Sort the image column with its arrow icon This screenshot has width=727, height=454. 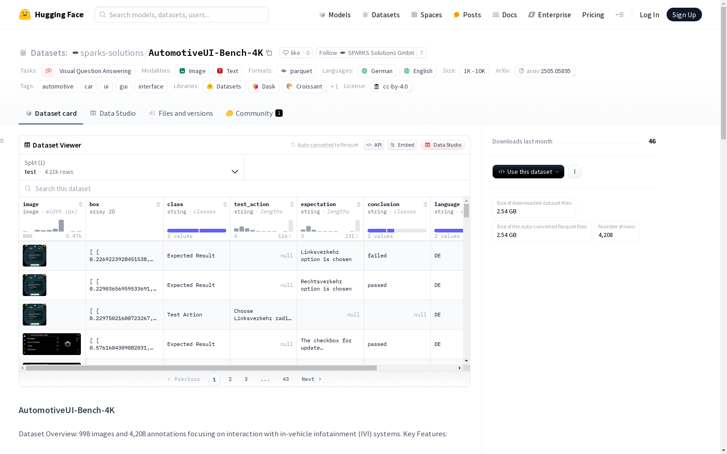80,204
